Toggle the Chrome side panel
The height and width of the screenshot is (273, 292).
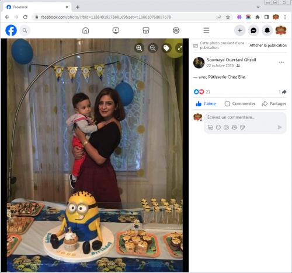click(x=266, y=17)
